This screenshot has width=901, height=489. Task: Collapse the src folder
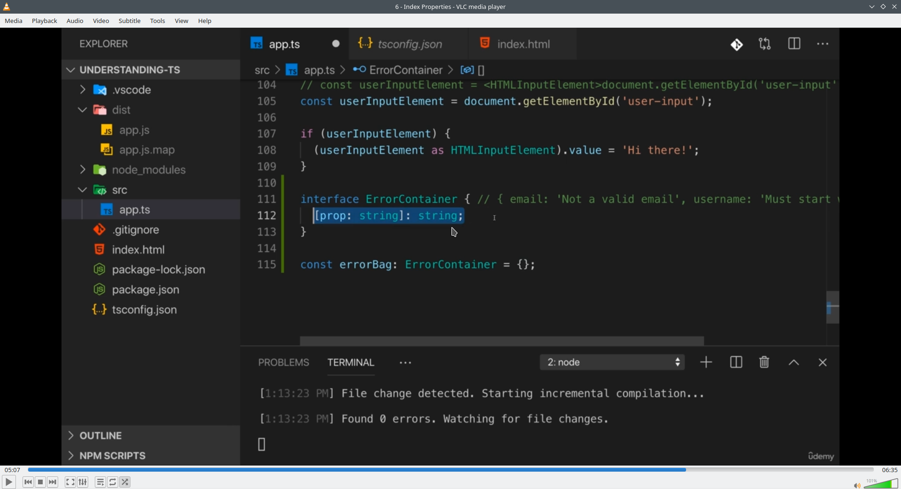(83, 190)
